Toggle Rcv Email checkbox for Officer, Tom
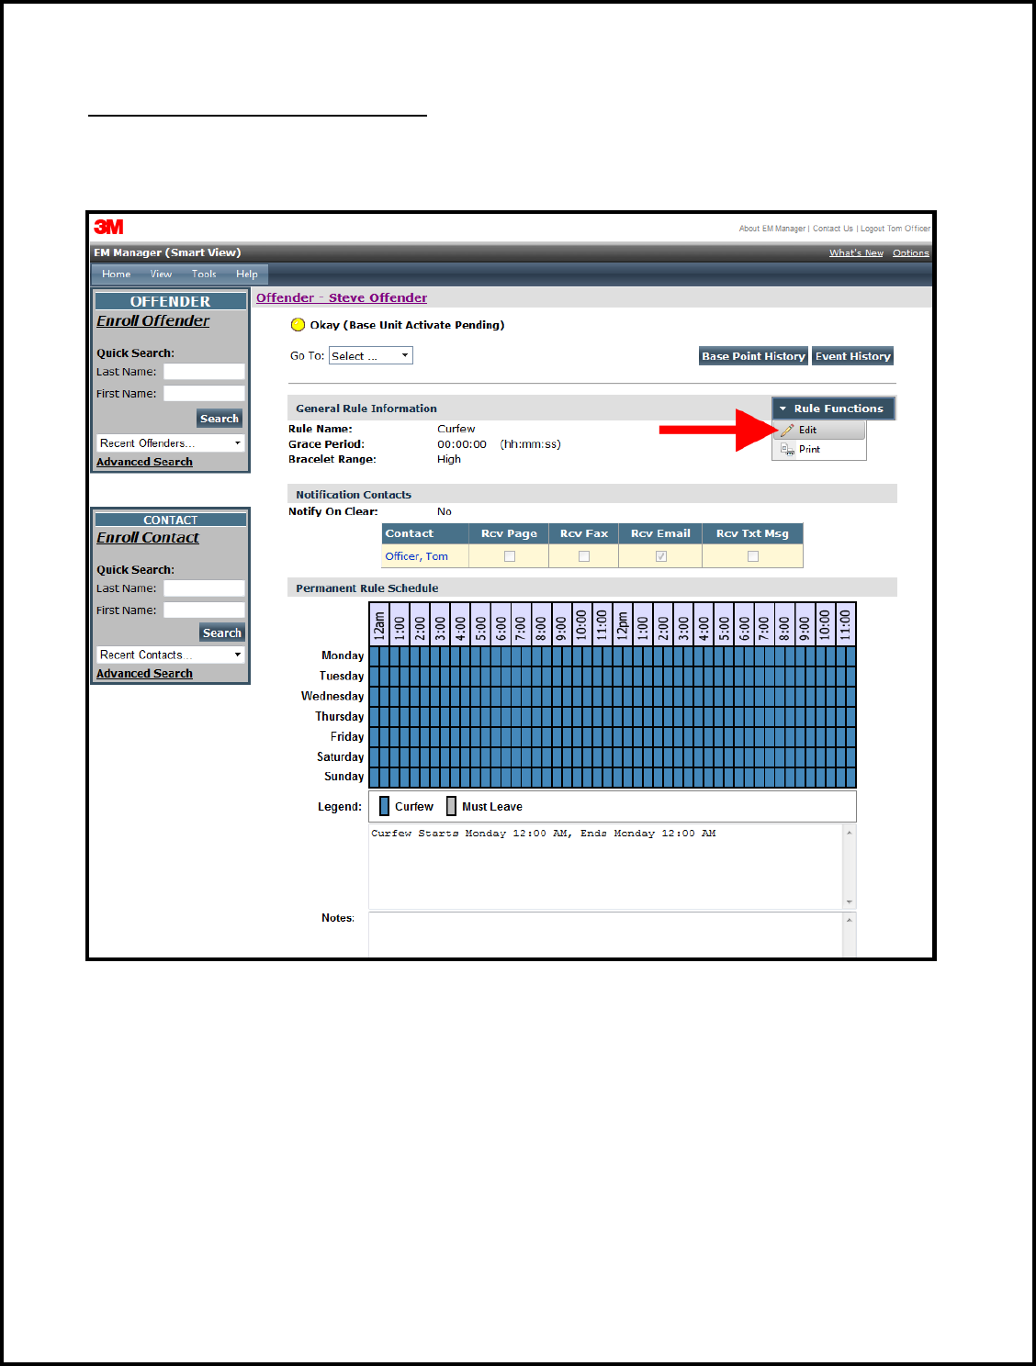1036x1366 pixels. (661, 556)
